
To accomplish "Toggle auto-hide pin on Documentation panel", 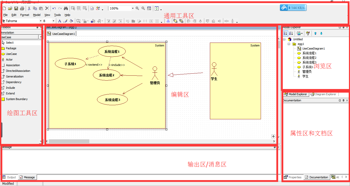I will (x=343, y=100).
